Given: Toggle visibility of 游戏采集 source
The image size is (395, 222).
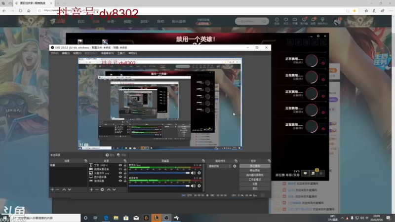Looking at the screenshot, I should click(x=120, y=181).
